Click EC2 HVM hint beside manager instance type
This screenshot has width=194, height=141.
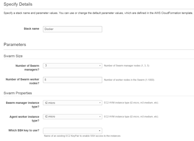(131, 103)
